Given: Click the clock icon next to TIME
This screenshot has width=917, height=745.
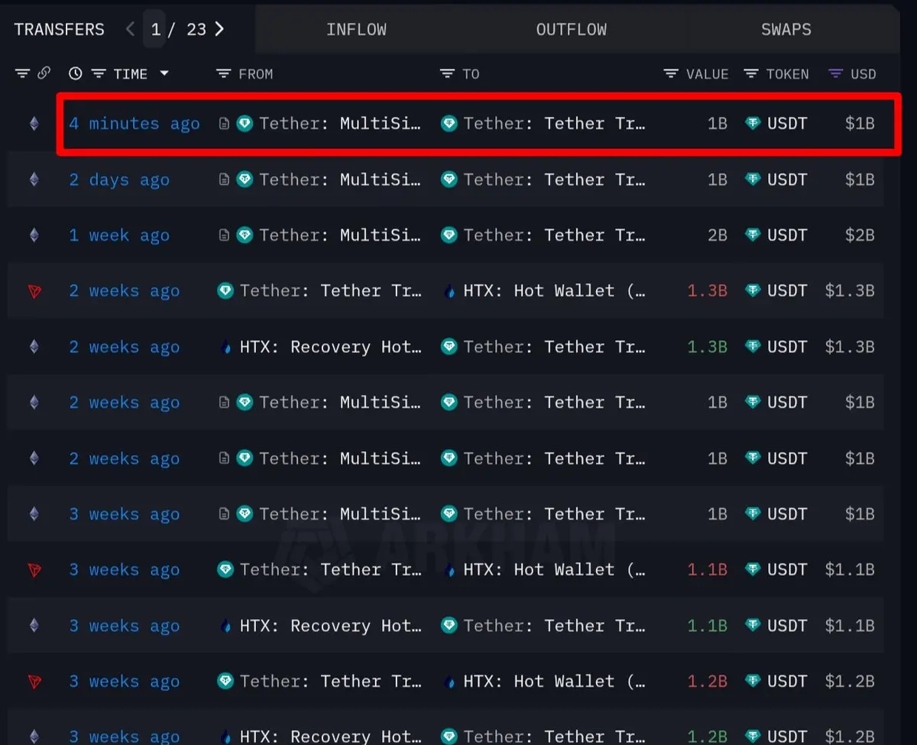Looking at the screenshot, I should (x=74, y=73).
